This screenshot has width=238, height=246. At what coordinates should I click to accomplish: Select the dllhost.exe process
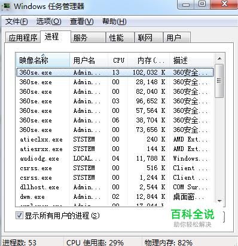[x=115, y=187]
